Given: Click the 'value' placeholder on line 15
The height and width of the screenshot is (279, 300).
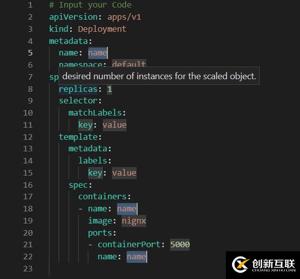Looking at the screenshot, I should tap(124, 173).
